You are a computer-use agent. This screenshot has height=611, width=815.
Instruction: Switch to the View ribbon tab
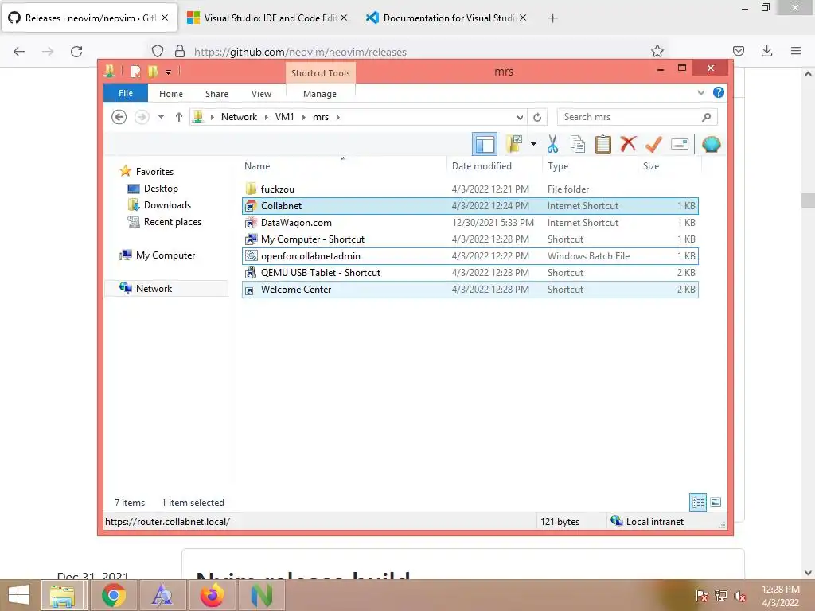tap(261, 94)
